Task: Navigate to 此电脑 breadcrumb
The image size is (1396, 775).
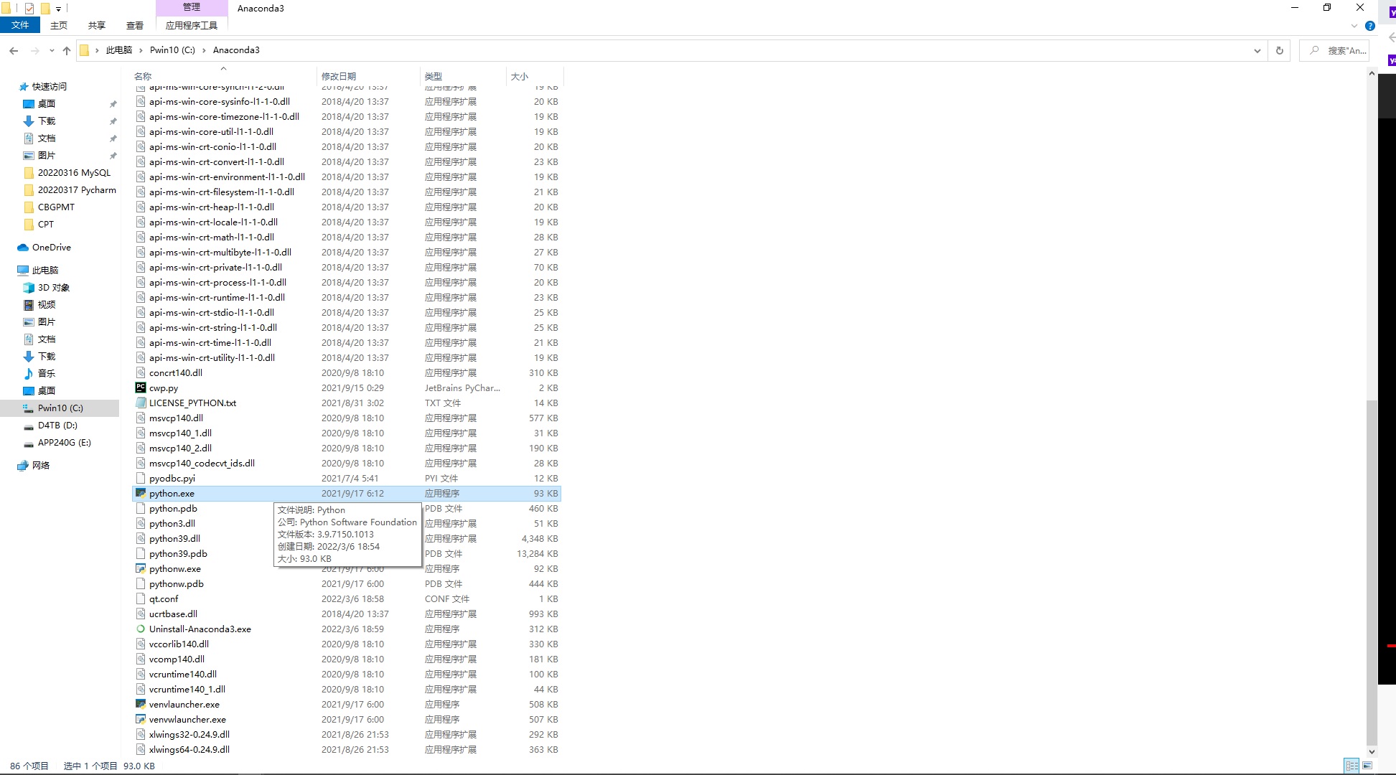Action: [119, 50]
